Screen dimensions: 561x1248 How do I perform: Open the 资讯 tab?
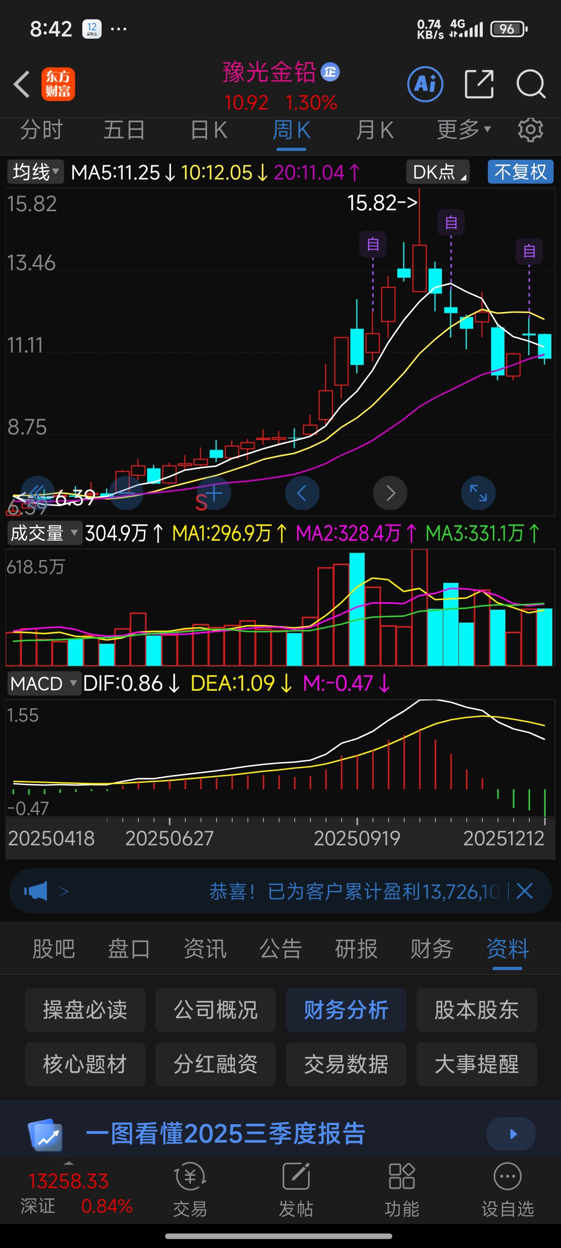(205, 948)
